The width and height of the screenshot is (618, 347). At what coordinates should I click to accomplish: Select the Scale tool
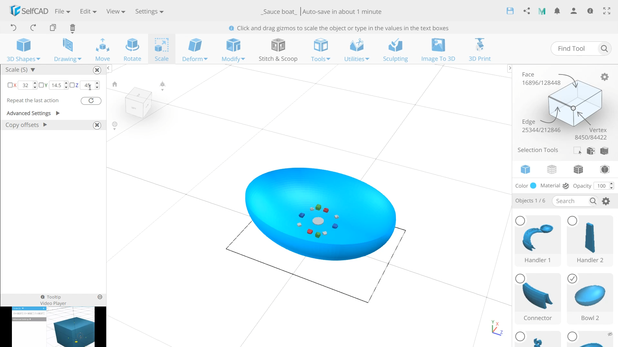pyautogui.click(x=162, y=49)
